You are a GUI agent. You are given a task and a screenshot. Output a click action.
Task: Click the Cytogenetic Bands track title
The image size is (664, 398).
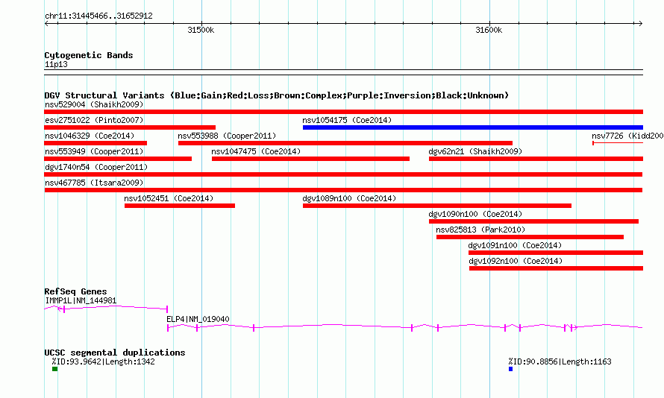[x=89, y=55]
